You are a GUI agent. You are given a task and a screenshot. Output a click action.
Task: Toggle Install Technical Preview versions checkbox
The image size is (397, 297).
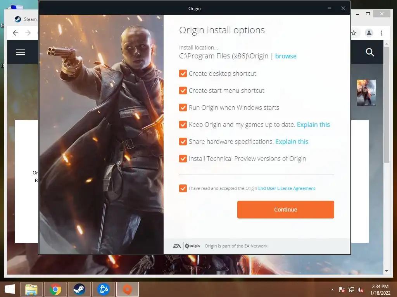pyautogui.click(x=183, y=159)
